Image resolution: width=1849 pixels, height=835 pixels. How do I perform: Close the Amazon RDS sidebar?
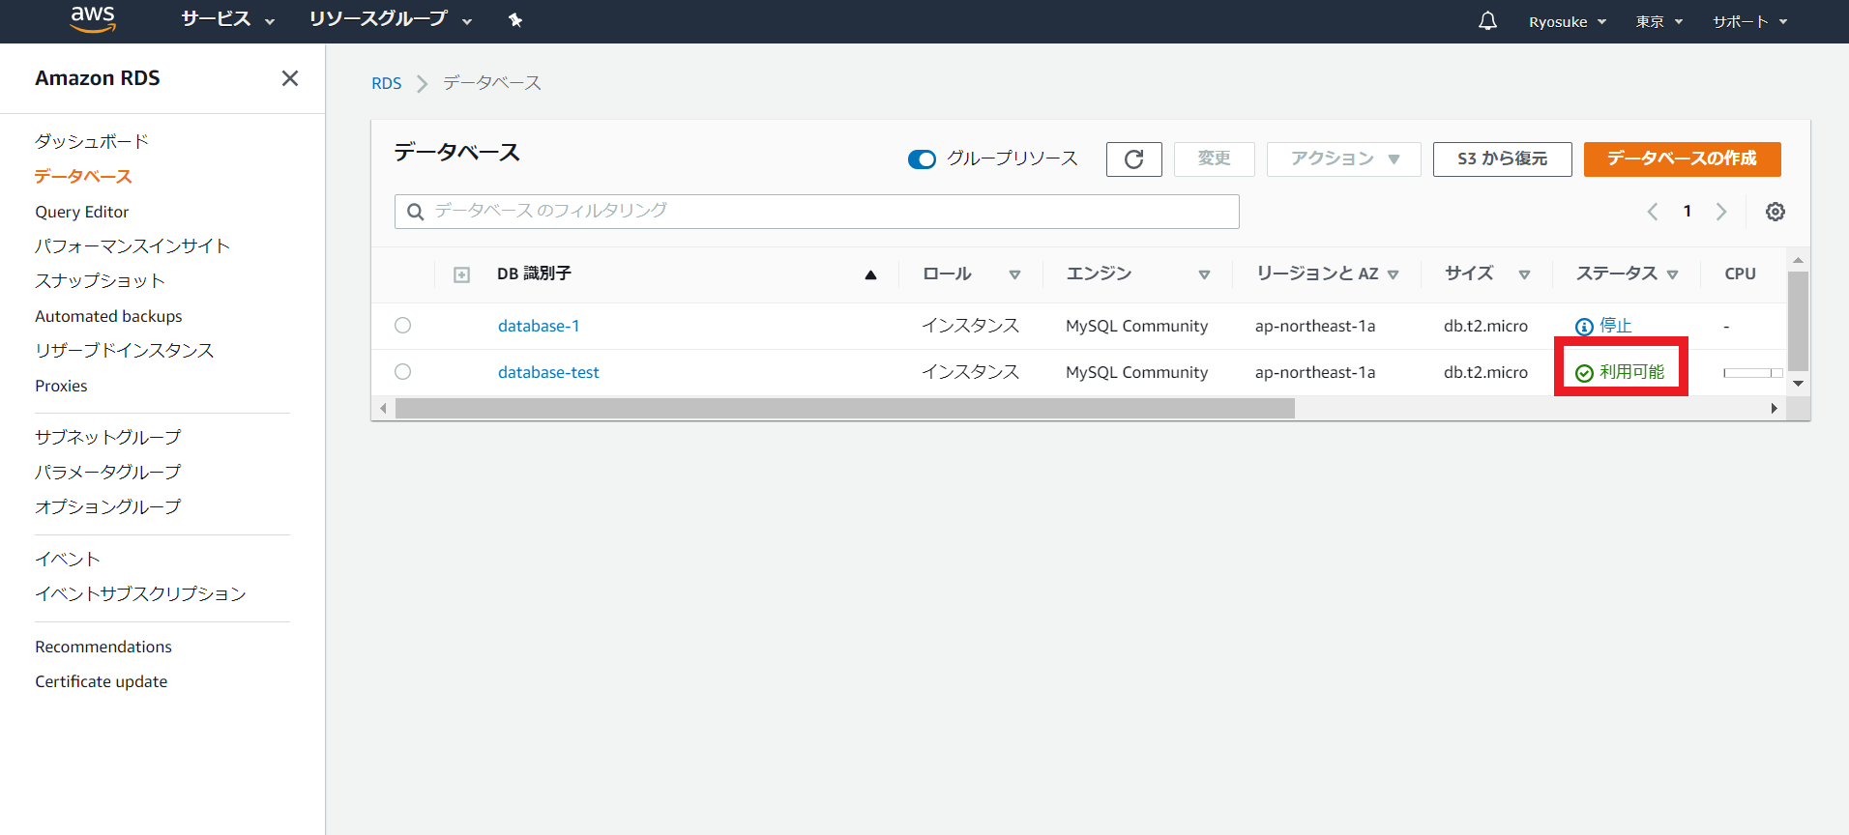pyautogui.click(x=289, y=78)
